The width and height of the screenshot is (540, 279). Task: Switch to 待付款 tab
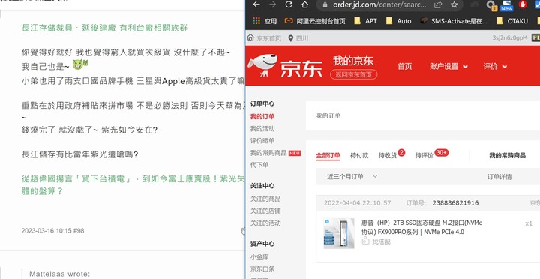(x=359, y=156)
